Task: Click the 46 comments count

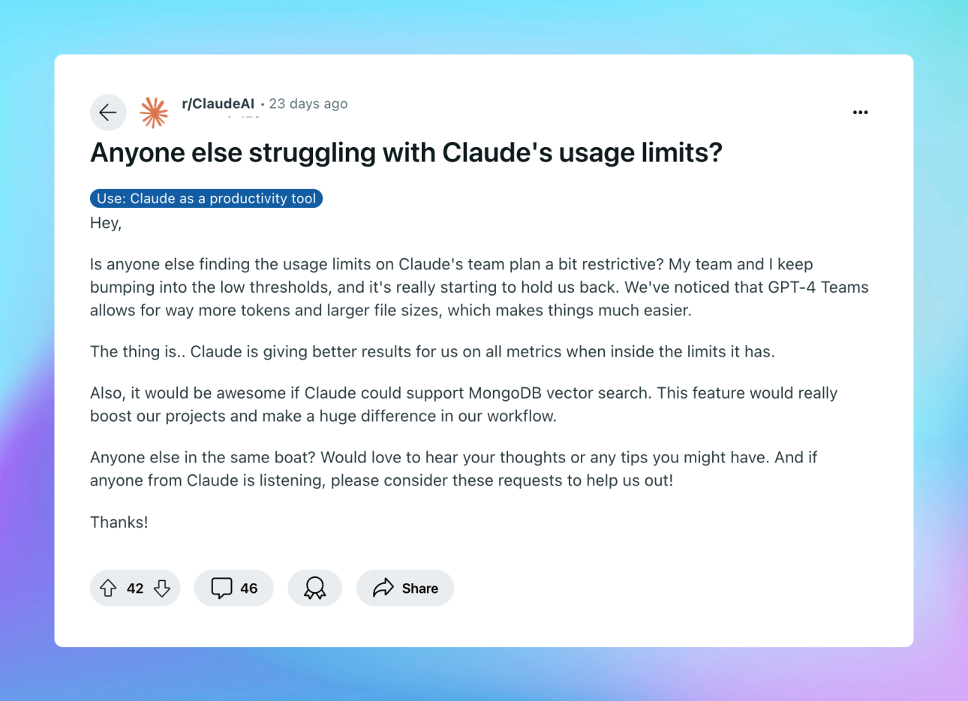Action: 249,588
